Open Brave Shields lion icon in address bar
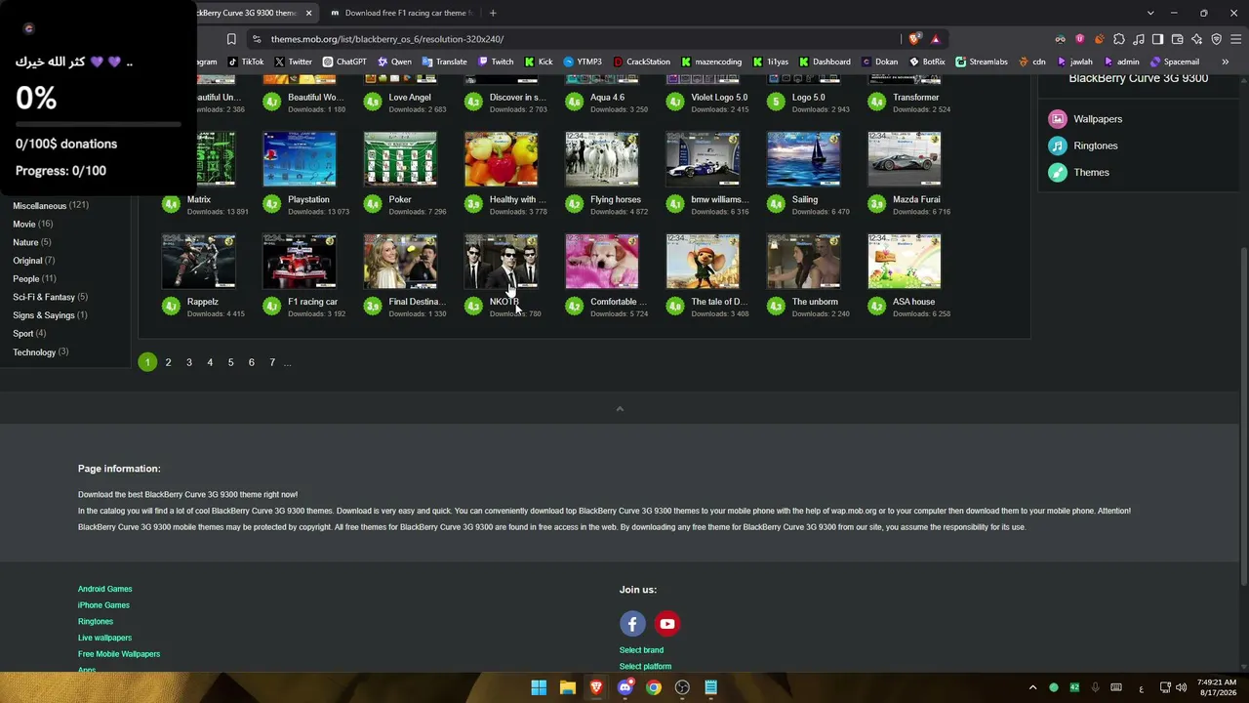 [914, 39]
